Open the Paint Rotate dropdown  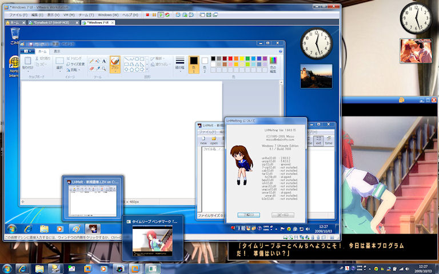click(x=73, y=70)
